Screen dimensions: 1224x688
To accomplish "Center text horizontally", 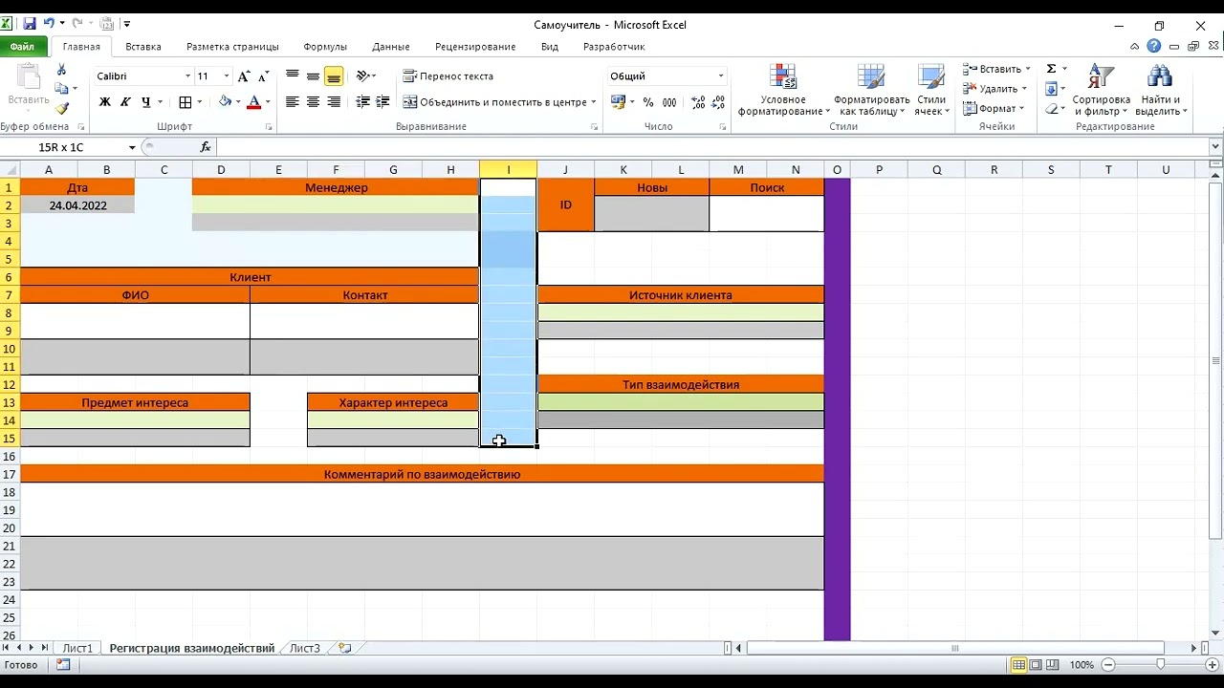I will (313, 102).
